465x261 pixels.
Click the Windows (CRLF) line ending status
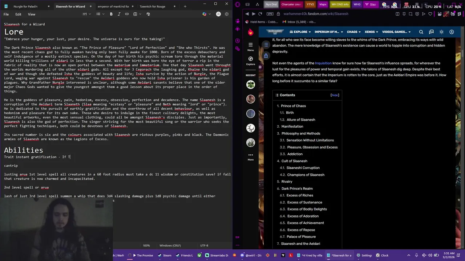170,245
